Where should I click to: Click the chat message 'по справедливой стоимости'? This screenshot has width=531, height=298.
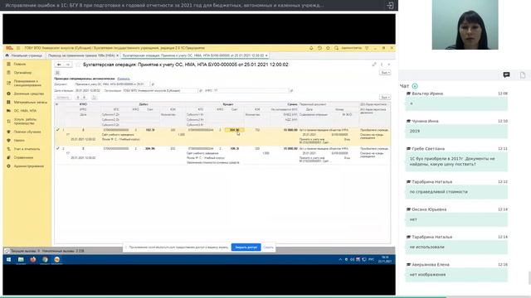pyautogui.click(x=456, y=191)
